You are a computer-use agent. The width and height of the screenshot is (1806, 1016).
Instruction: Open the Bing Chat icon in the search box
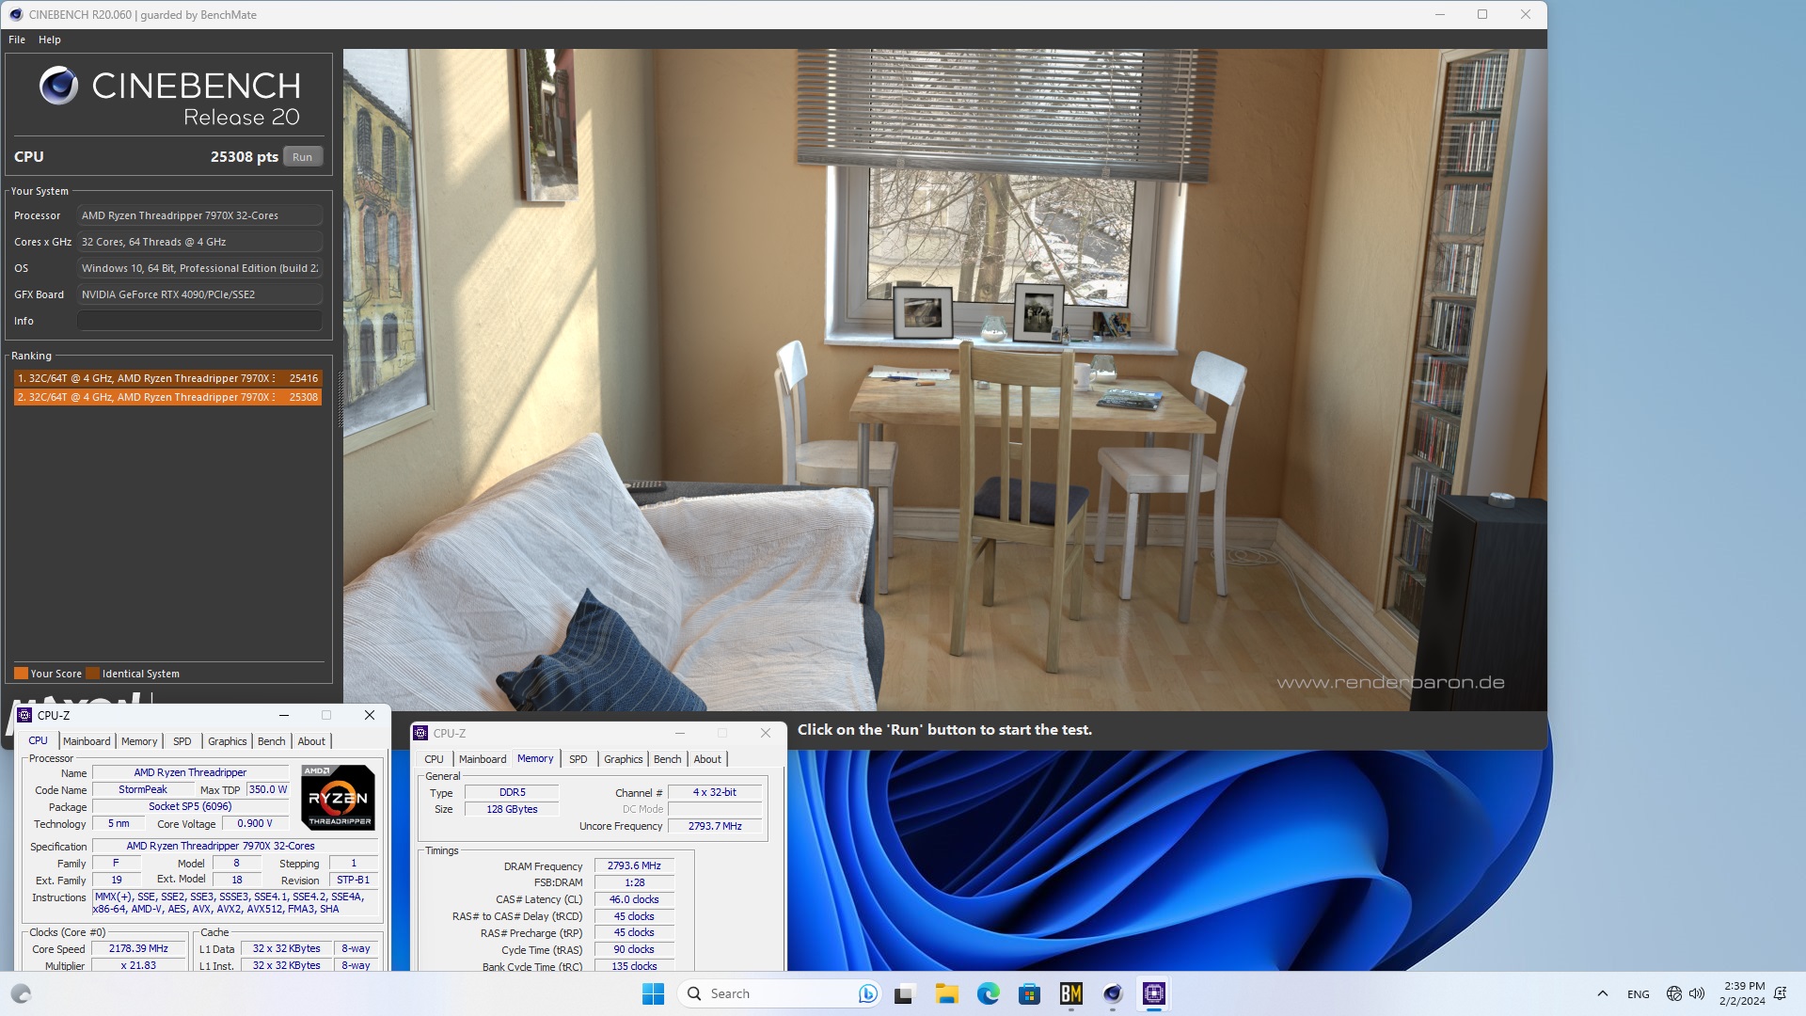pos(867,993)
